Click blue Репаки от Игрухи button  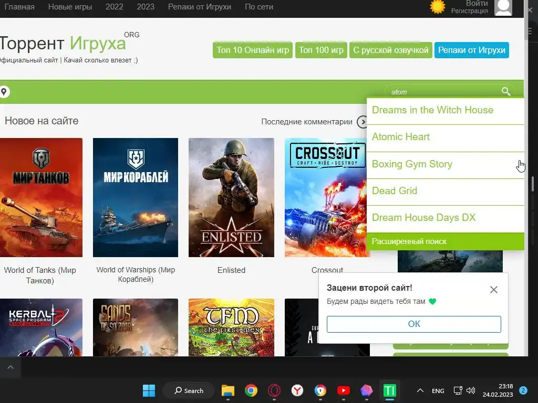point(471,50)
